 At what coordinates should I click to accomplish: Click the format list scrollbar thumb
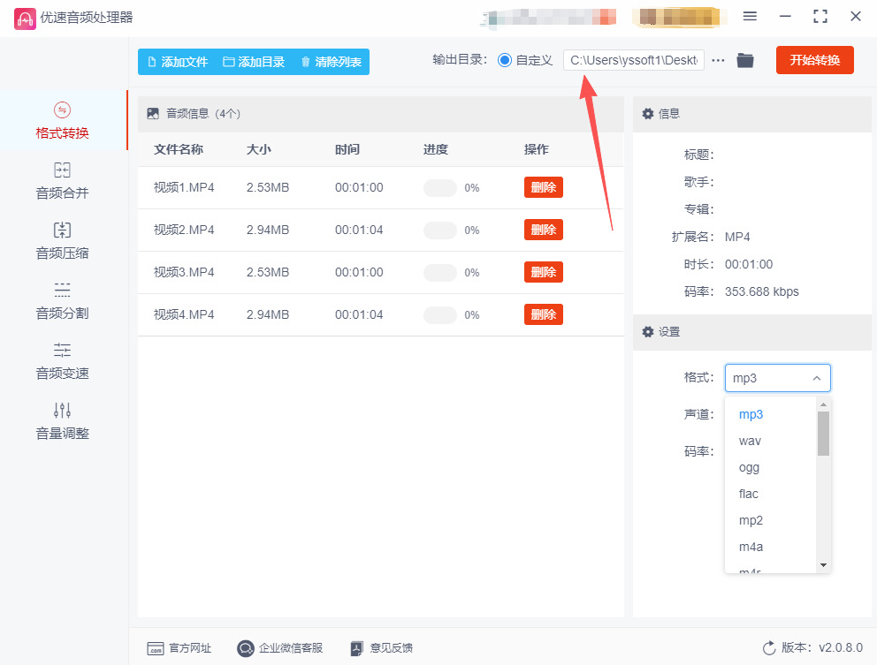(823, 434)
